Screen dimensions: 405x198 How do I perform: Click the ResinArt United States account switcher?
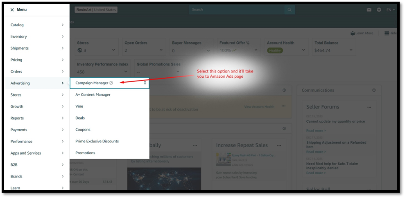click(96, 10)
